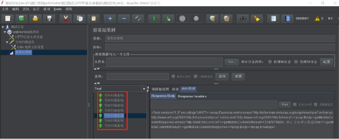The width and height of the screenshot is (339, 139).
Task: Collapse the 测试计划 root node arrow
Action: [3, 27]
